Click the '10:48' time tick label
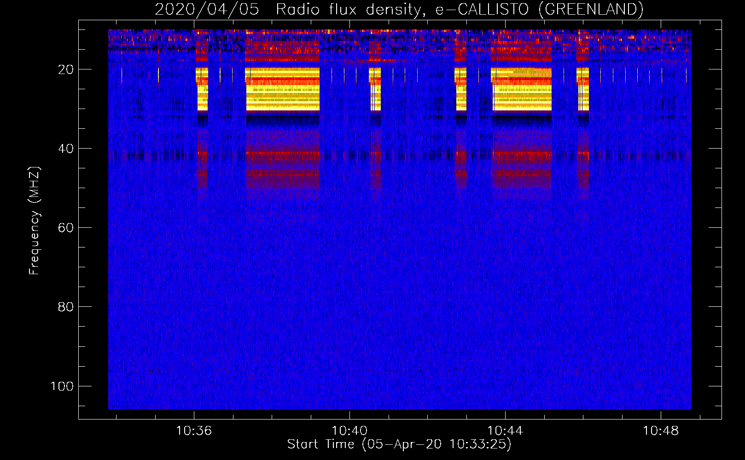The width and height of the screenshot is (745, 460). tap(661, 431)
